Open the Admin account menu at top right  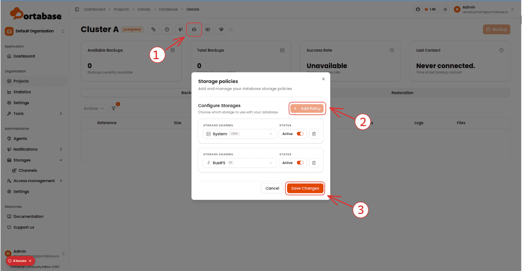[x=484, y=10]
